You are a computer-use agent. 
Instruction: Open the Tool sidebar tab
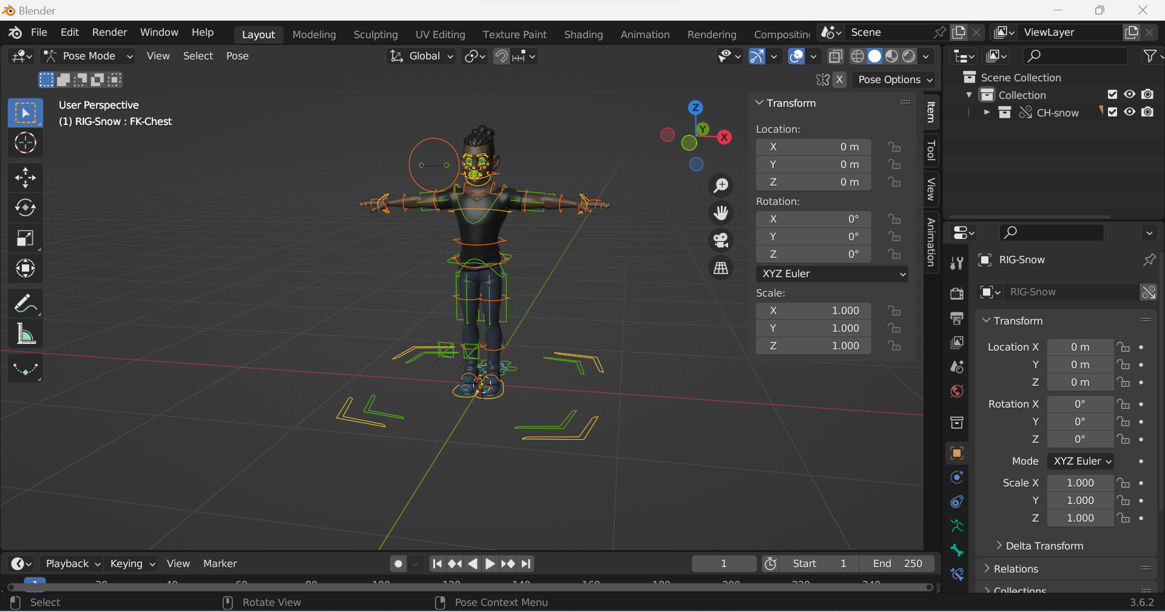tap(931, 150)
